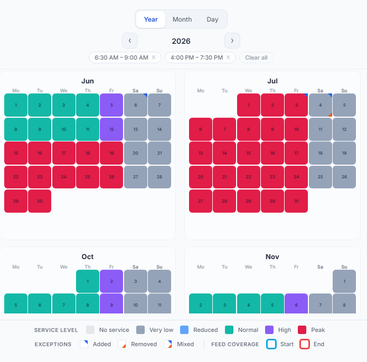Open the Jun month heading

(x=88, y=81)
